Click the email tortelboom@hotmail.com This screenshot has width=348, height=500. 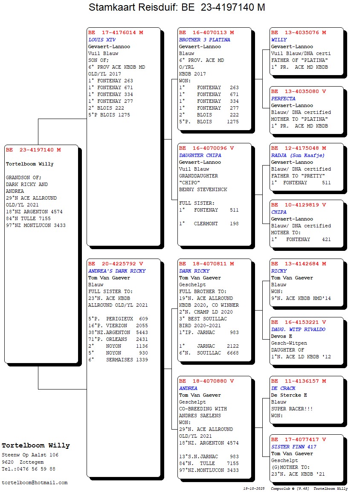35,483
